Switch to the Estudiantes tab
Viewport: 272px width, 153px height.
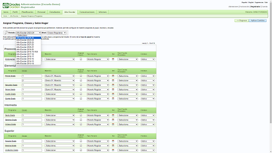pyautogui.click(x=55, y=12)
